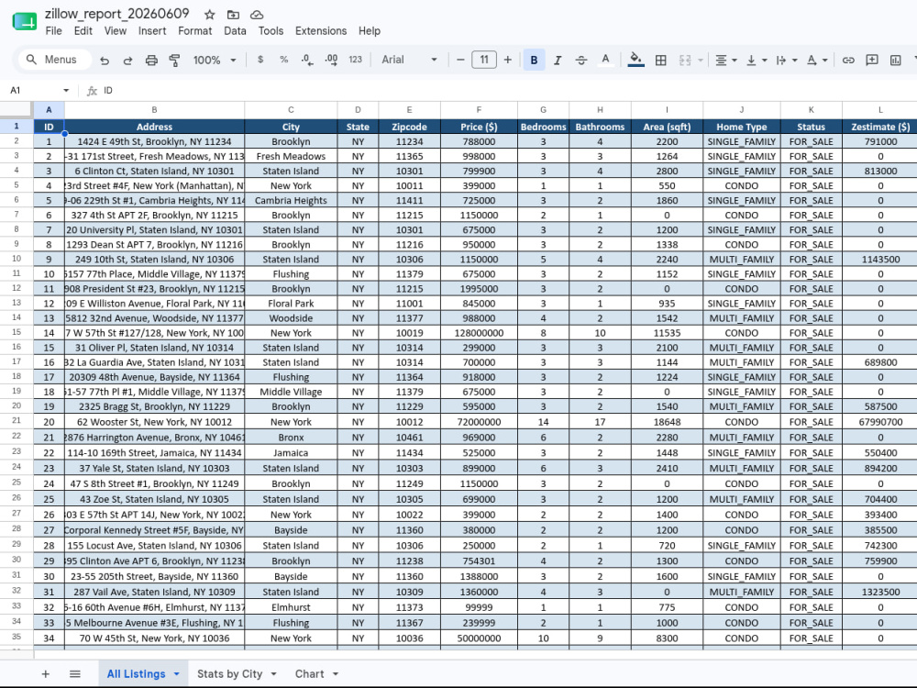Open the text rotation dropdown
This screenshot has height=688, width=917.
(817, 60)
